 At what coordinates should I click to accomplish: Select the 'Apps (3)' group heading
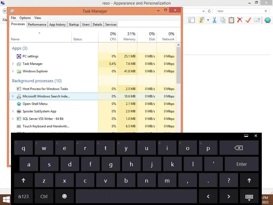click(x=20, y=48)
